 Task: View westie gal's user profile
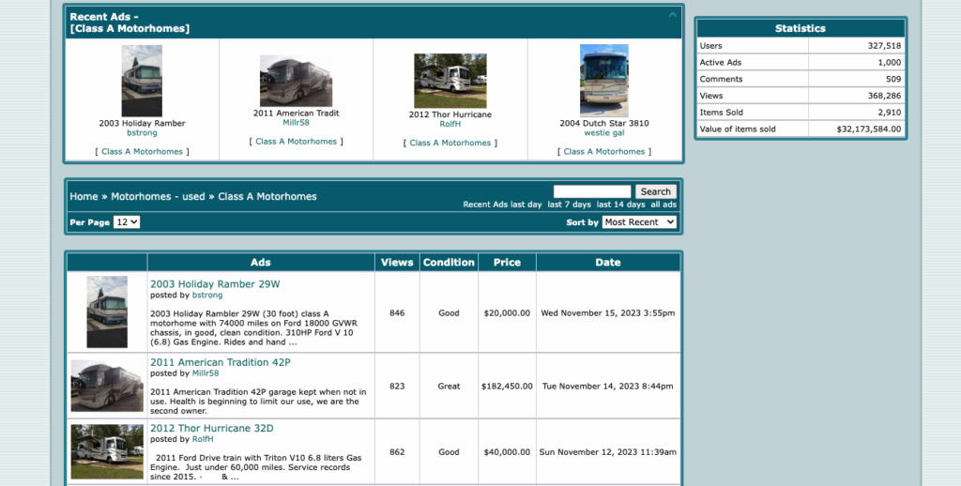coord(603,133)
